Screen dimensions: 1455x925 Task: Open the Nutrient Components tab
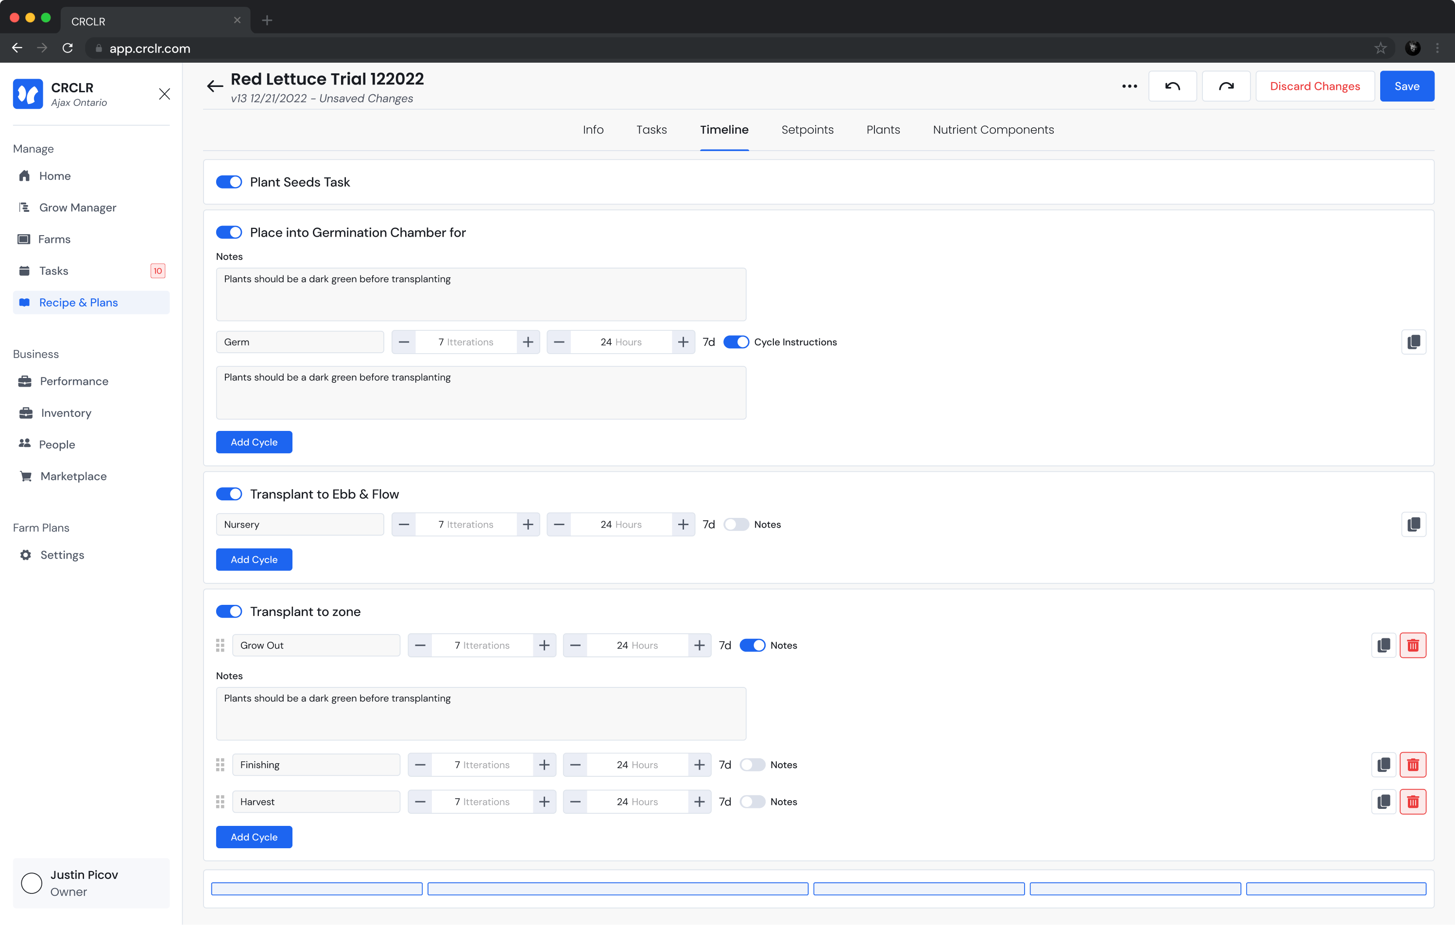pyautogui.click(x=993, y=130)
